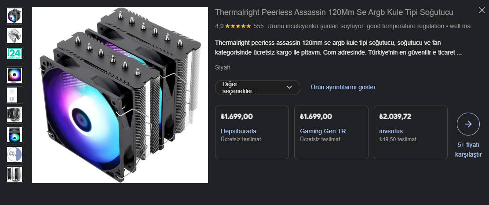Select the first cooler thumbnail at top

coord(15,15)
